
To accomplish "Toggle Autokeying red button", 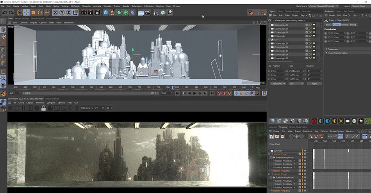I will (x=224, y=93).
